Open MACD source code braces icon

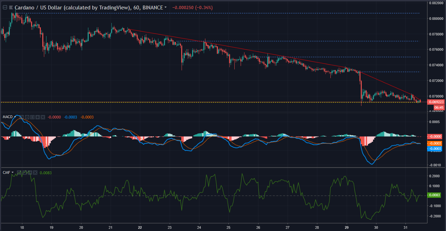pos(32,117)
